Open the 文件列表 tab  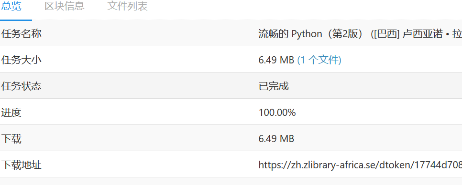(127, 6)
